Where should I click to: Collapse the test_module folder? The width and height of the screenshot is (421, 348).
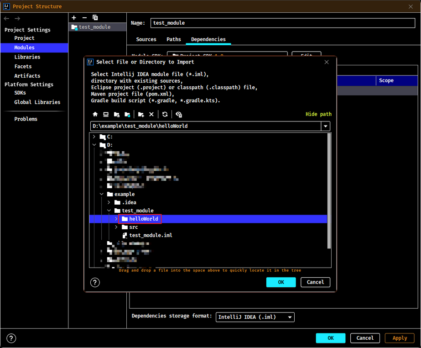pyautogui.click(x=109, y=211)
